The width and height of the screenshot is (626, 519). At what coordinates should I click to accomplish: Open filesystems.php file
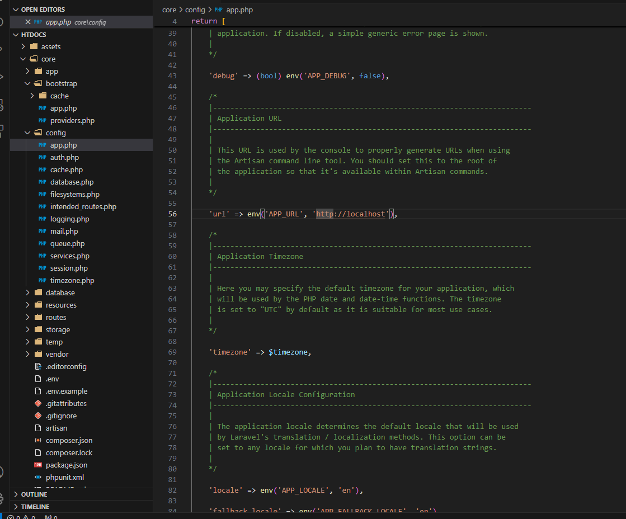pyautogui.click(x=75, y=195)
